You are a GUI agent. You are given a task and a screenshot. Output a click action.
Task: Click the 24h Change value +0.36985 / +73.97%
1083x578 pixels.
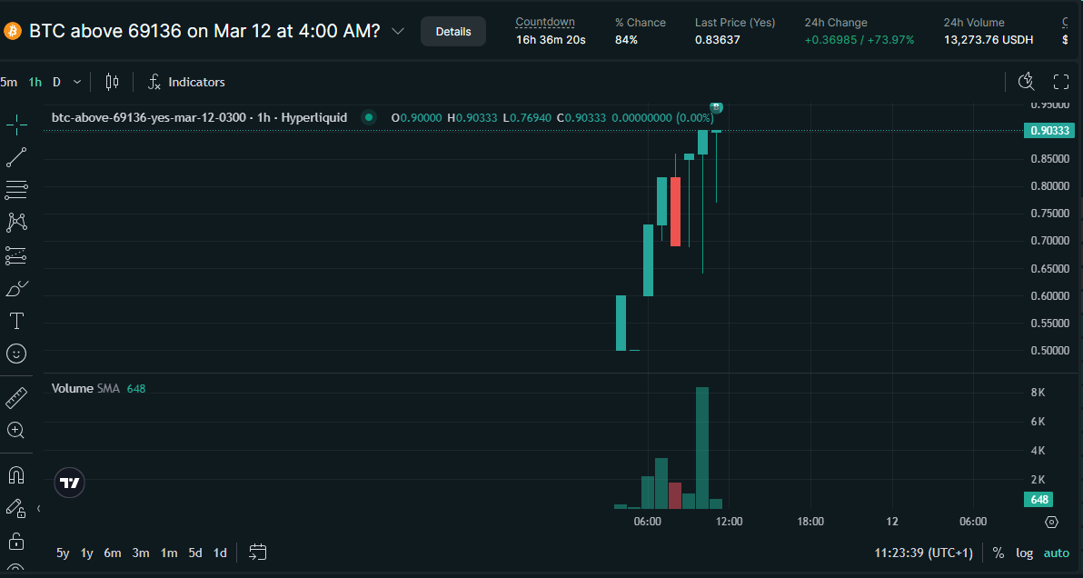(859, 40)
